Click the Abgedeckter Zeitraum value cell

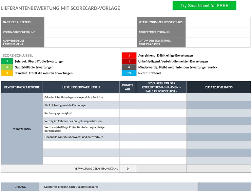coord(218,32)
